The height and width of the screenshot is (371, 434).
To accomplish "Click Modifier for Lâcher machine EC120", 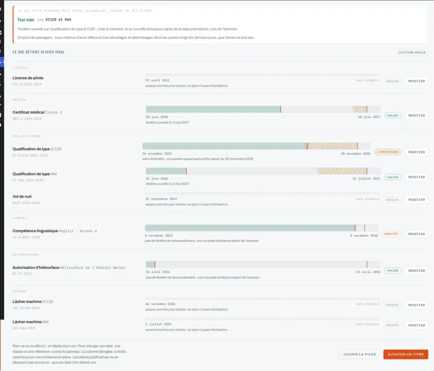I will tap(416, 305).
